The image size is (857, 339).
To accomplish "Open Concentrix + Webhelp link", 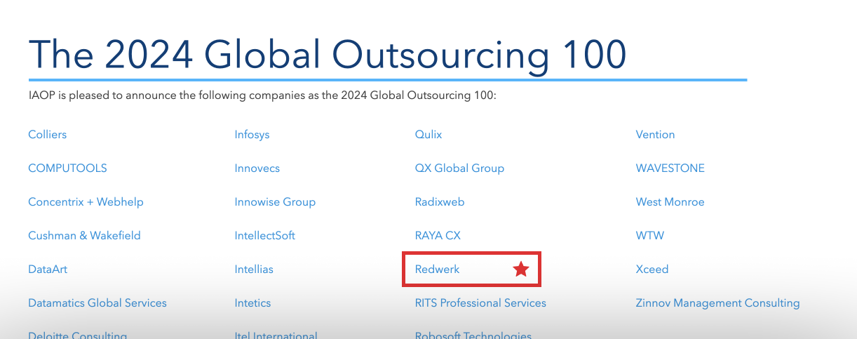I will point(86,201).
